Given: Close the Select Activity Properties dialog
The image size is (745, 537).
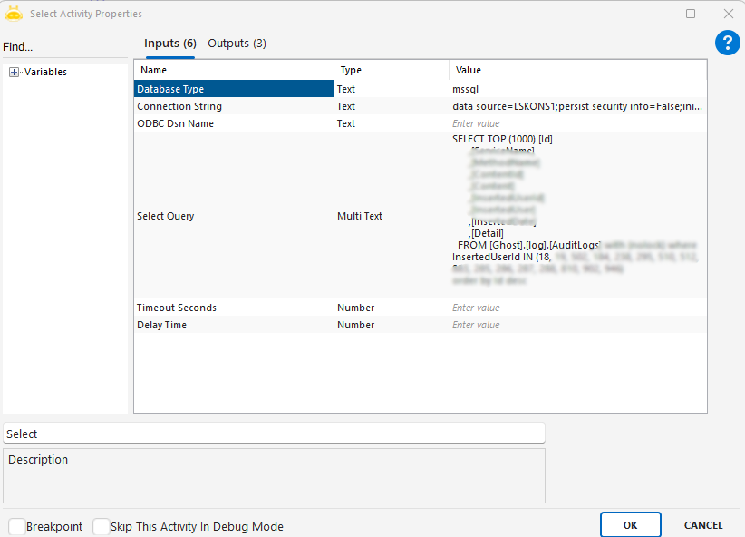Looking at the screenshot, I should click(x=728, y=14).
